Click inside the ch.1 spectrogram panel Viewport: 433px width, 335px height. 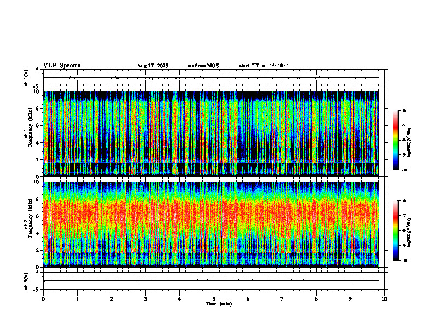(210, 134)
